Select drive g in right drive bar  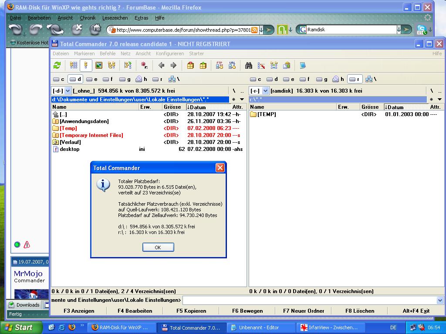coord(322,79)
